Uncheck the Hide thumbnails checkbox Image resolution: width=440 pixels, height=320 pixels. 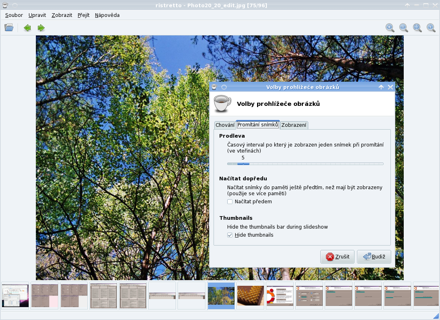[x=230, y=235]
